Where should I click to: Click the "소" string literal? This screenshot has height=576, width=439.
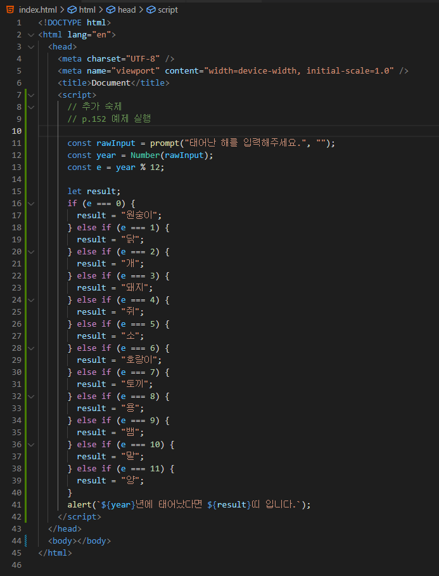coord(130,336)
